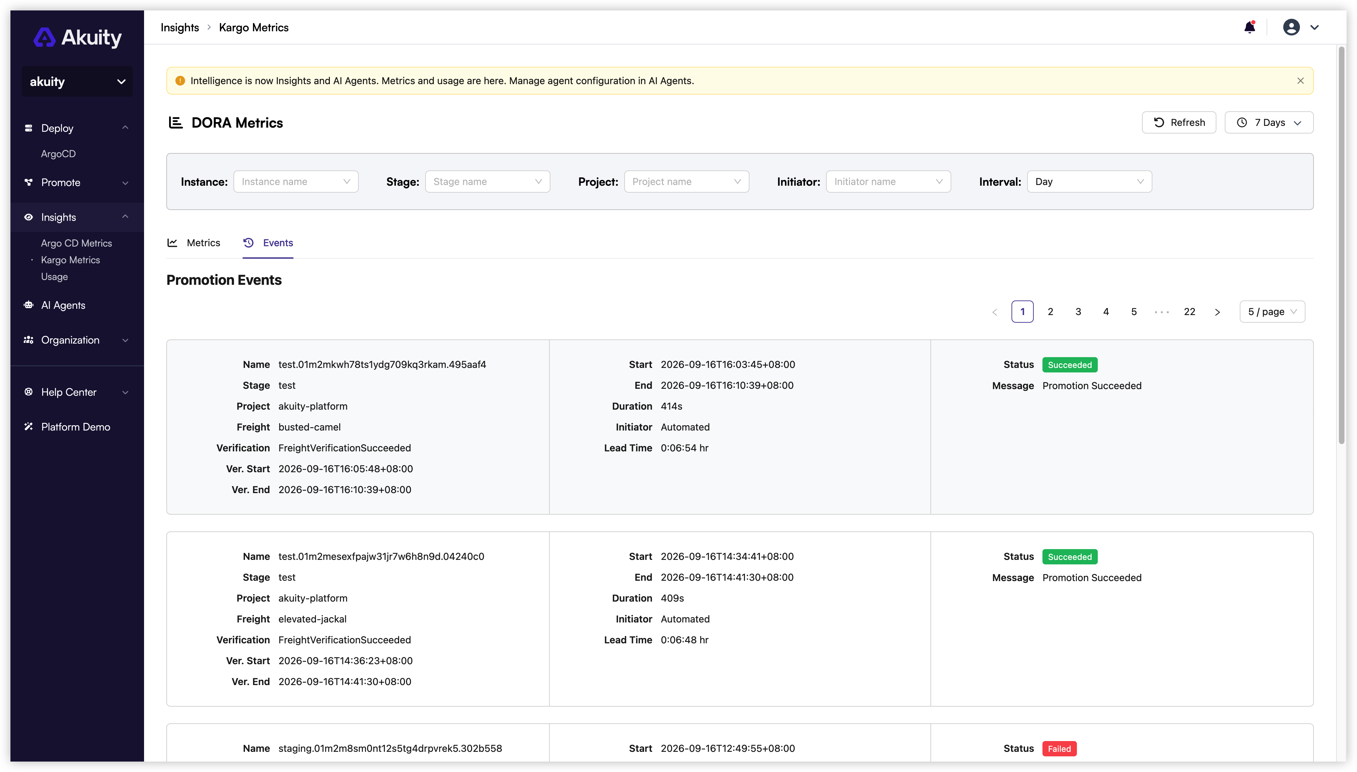Click the DORA Metrics chart icon
This screenshot has height=772, width=1357.
click(176, 122)
